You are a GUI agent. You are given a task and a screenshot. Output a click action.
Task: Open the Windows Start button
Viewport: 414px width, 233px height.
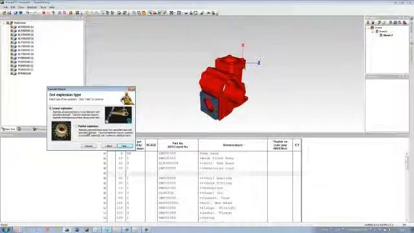(6, 230)
